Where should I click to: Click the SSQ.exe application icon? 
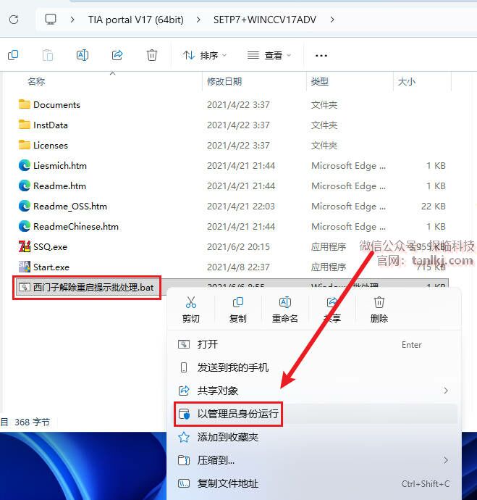pyautogui.click(x=25, y=246)
